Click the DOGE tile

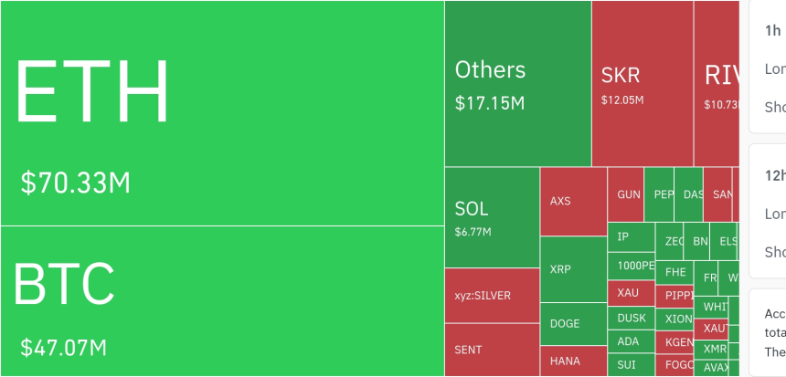[x=573, y=323]
